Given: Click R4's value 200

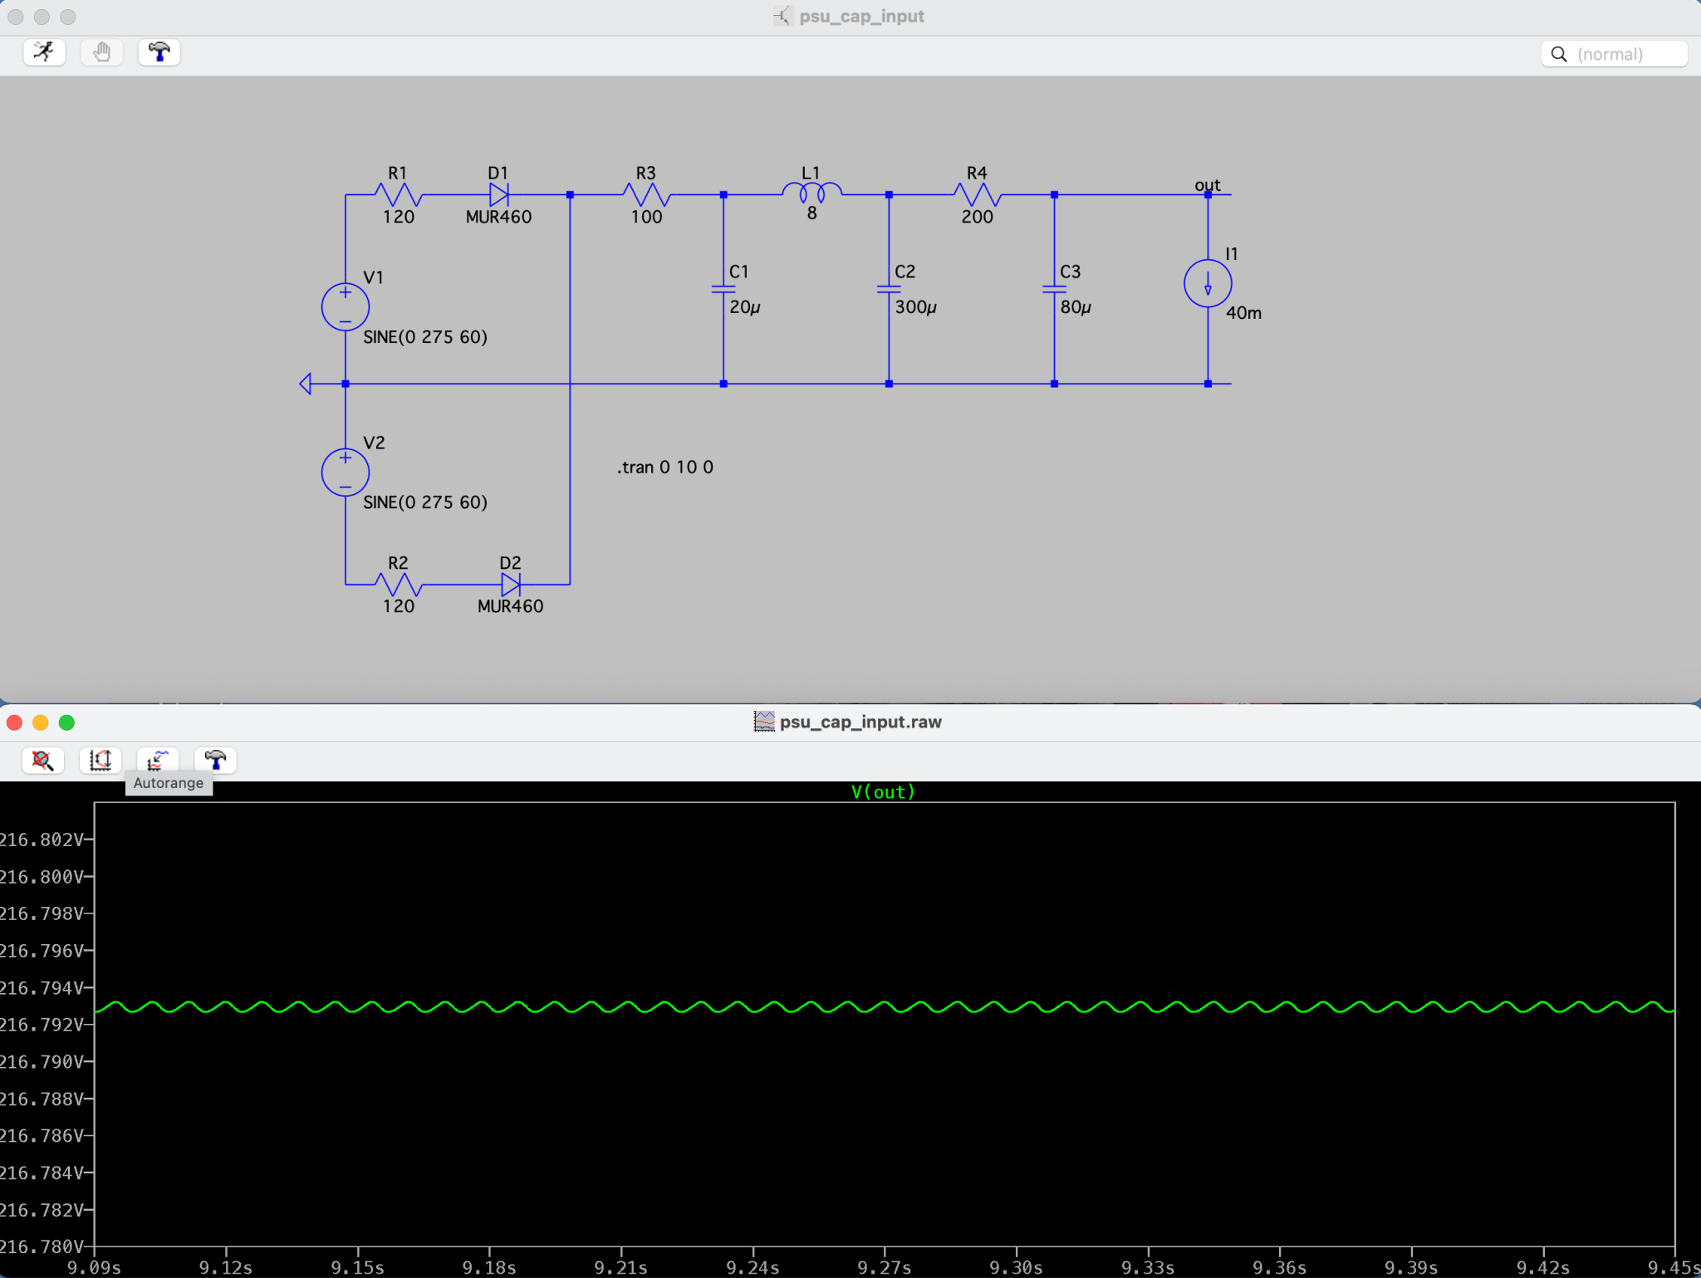Looking at the screenshot, I should [978, 217].
